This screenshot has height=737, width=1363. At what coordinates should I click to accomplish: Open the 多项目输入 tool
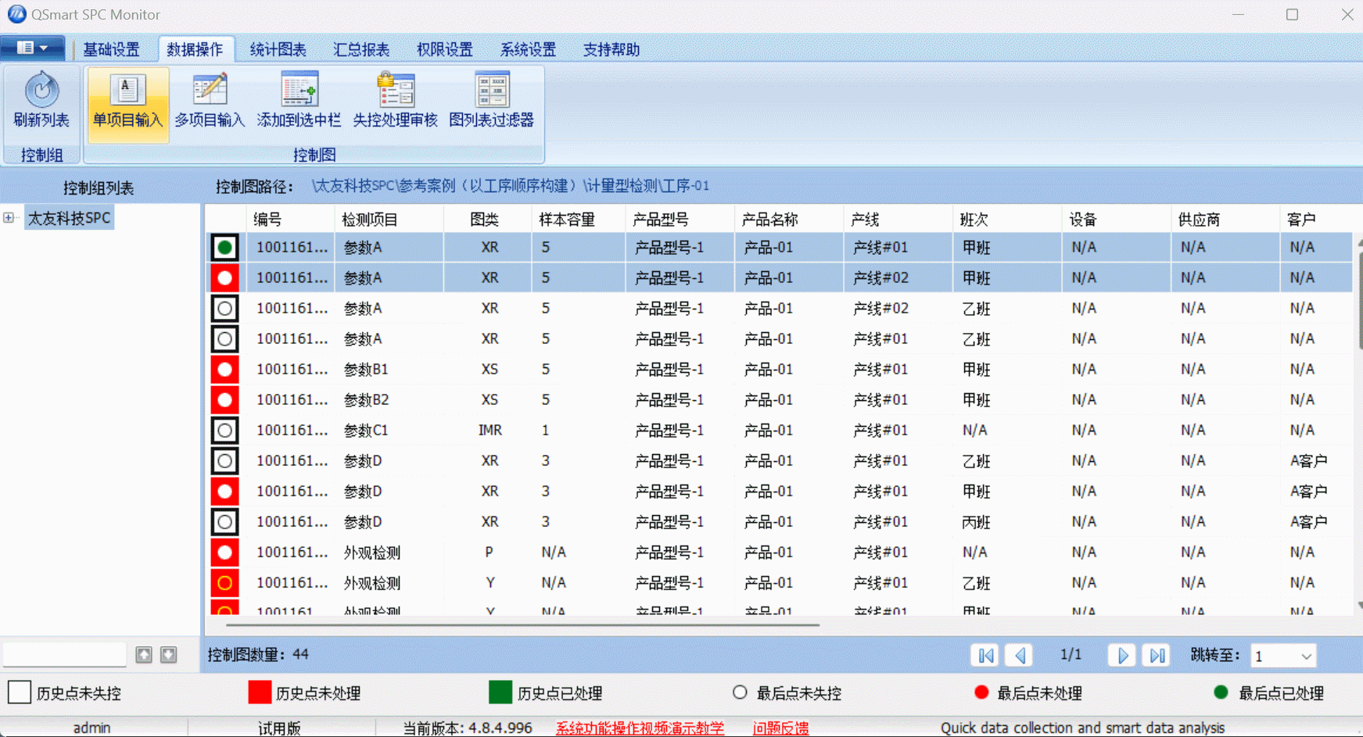pyautogui.click(x=209, y=103)
